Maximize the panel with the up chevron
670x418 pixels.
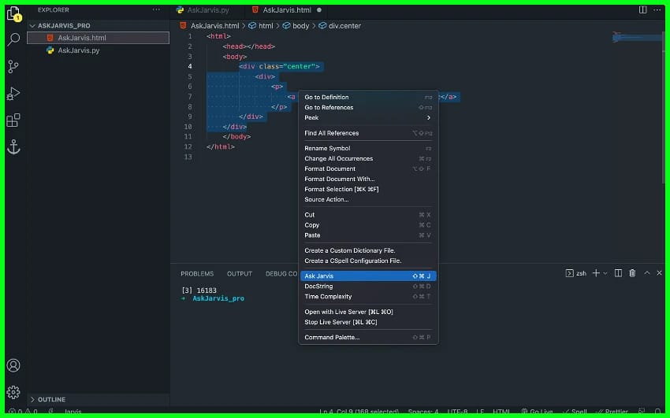pos(647,273)
